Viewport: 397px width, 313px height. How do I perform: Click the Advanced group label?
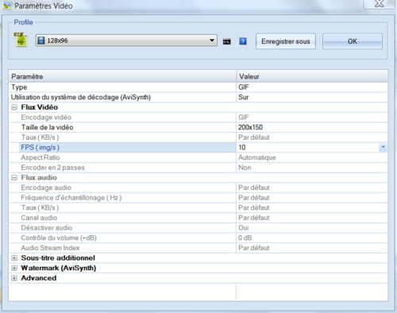click(39, 278)
